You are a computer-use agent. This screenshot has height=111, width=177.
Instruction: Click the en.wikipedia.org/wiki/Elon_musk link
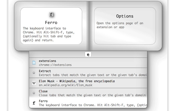pyautogui.click(x=66, y=85)
